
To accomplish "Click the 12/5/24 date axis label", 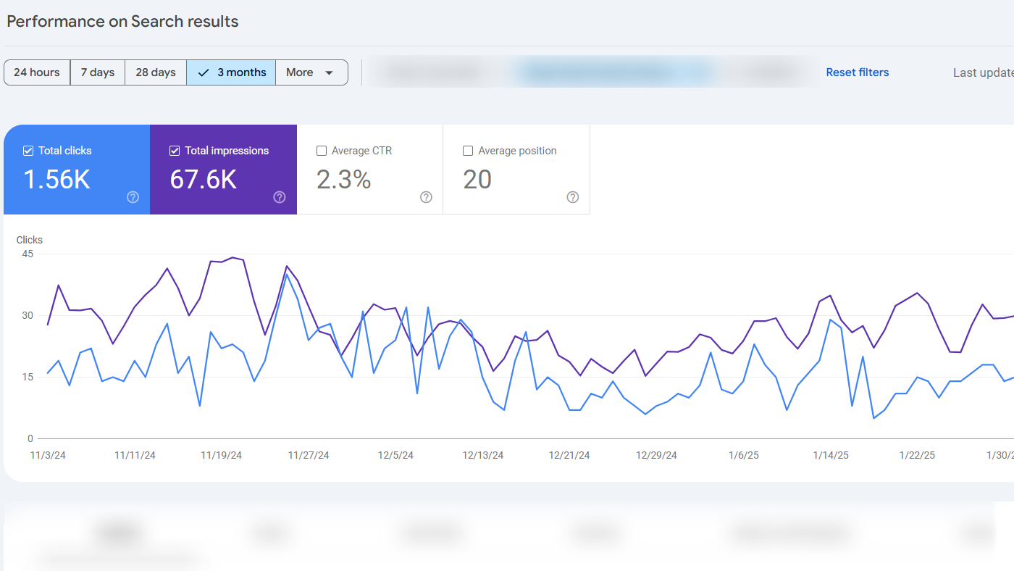I will [x=396, y=456].
